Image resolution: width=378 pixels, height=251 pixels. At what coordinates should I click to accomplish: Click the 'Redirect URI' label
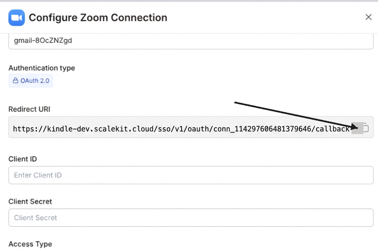[29, 109]
